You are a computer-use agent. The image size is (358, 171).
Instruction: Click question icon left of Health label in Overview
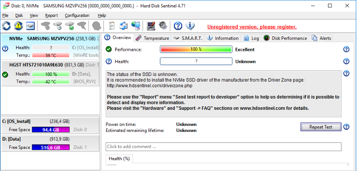[x=109, y=61]
